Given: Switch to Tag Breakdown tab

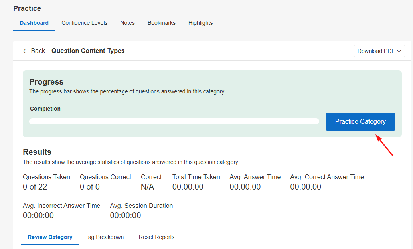Looking at the screenshot, I should click(x=104, y=237).
